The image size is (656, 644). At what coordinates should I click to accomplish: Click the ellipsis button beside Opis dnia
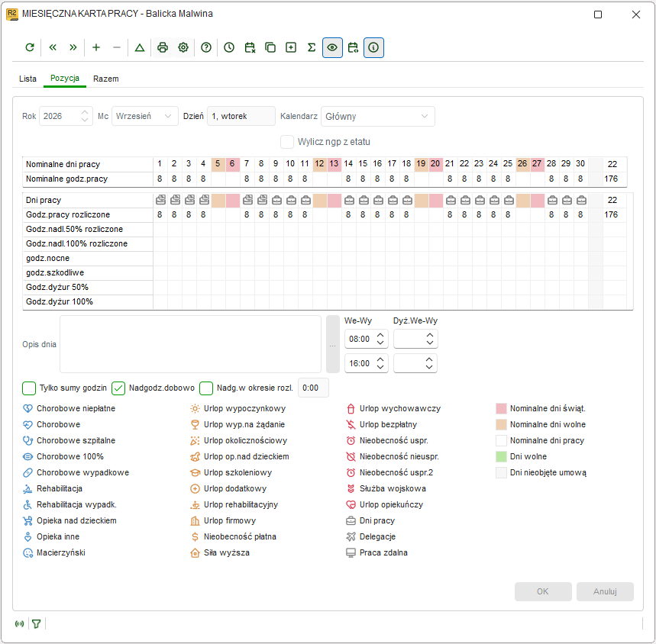(333, 344)
